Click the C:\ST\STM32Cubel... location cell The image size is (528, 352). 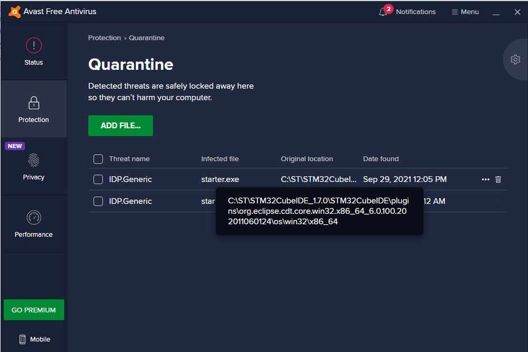(319, 179)
